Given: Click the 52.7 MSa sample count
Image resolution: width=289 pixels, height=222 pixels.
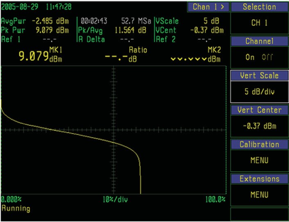Looking at the screenshot, I should click(136, 21).
